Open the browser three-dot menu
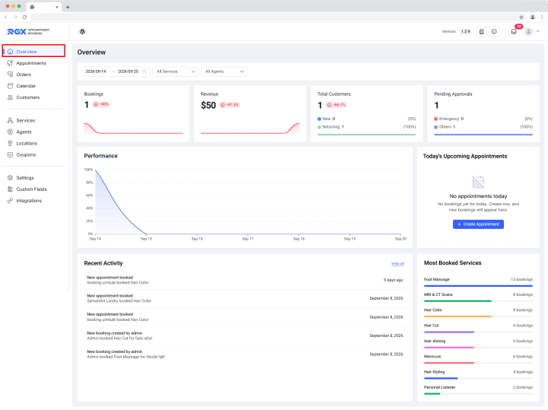Image resolution: width=548 pixels, height=410 pixels. pyautogui.click(x=542, y=17)
